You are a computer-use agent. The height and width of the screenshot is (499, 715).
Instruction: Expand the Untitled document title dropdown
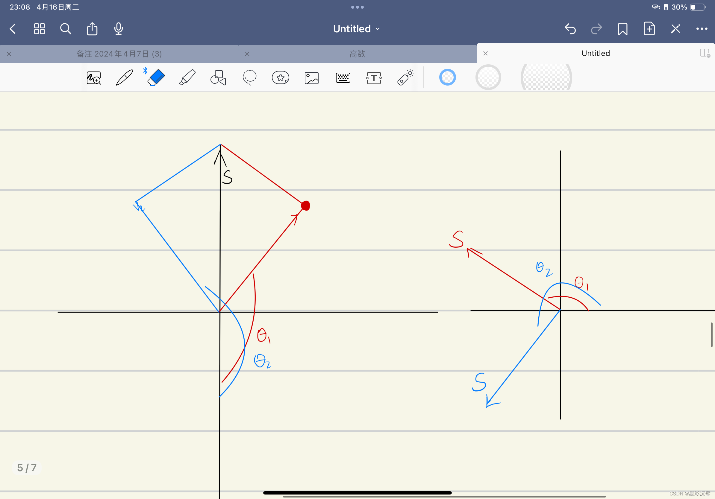[357, 29]
